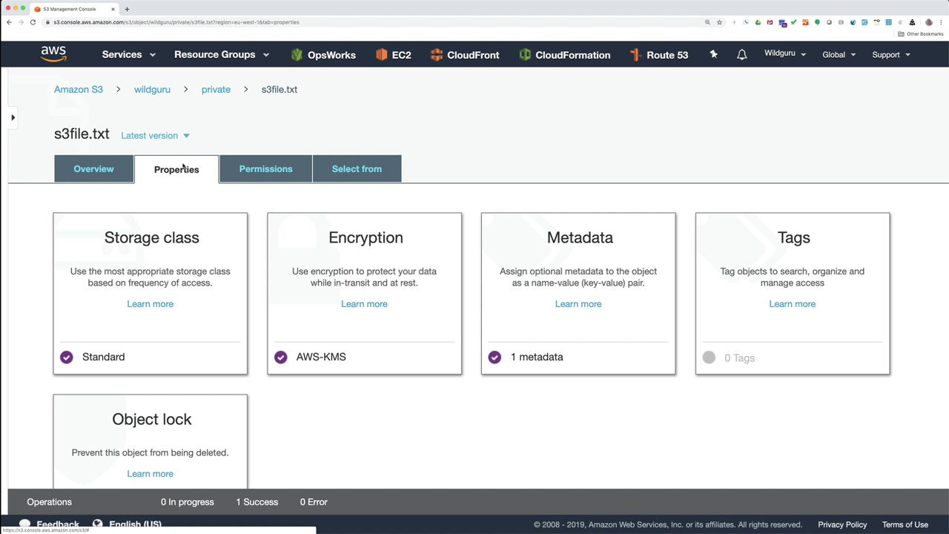
Task: Select the Properties tab
Action: click(x=176, y=169)
